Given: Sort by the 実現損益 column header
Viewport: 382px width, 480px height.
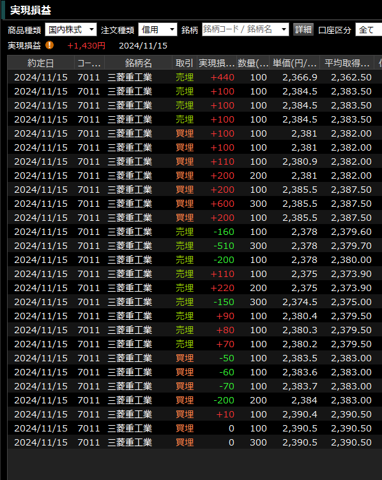Looking at the screenshot, I should (217, 63).
